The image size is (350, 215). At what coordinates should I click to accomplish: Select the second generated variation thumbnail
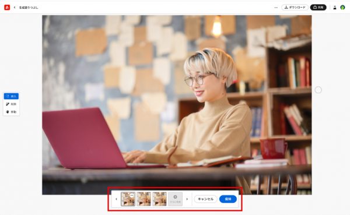pos(143,199)
